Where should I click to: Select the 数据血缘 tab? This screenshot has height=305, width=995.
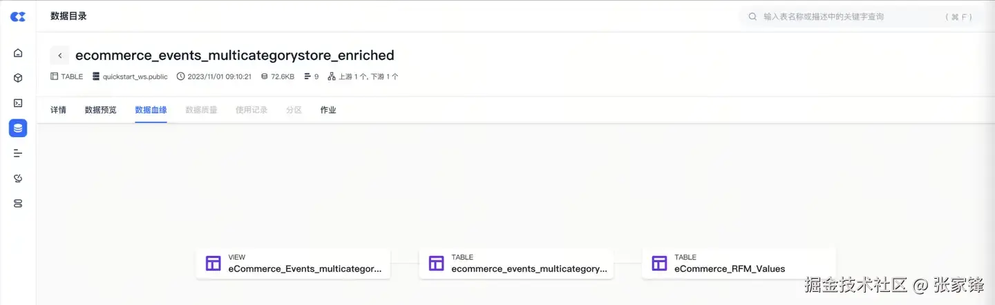[x=151, y=110]
